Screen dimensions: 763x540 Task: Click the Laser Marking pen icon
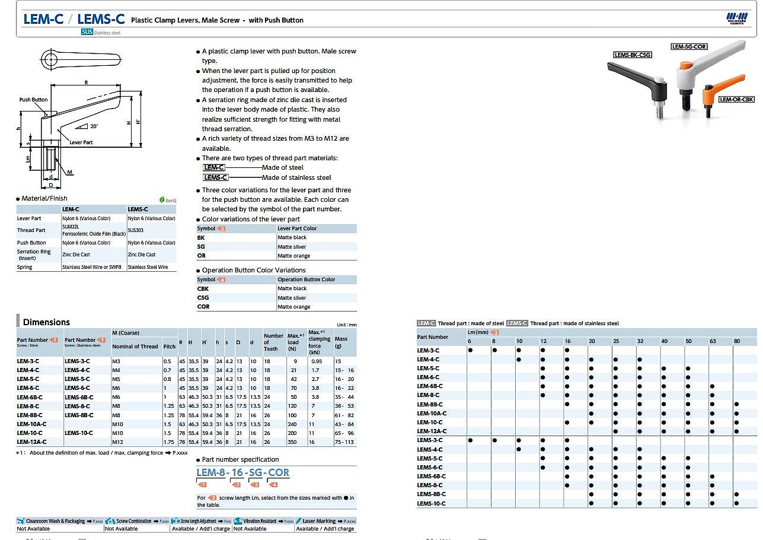pyautogui.click(x=298, y=521)
